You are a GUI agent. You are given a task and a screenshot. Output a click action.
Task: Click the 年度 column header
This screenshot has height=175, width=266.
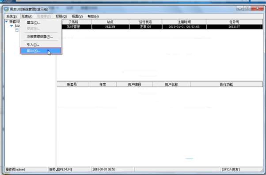tap(103, 85)
